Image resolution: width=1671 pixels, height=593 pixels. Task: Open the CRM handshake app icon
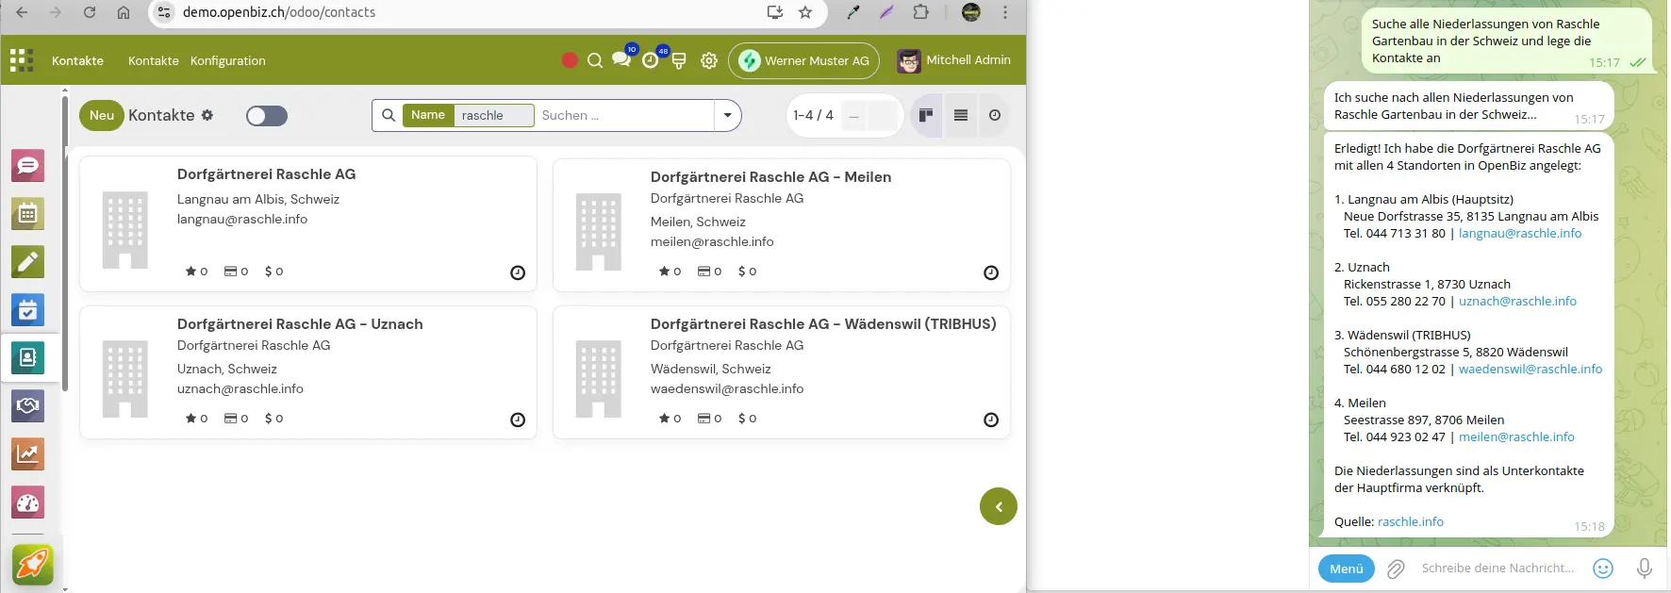(x=28, y=405)
